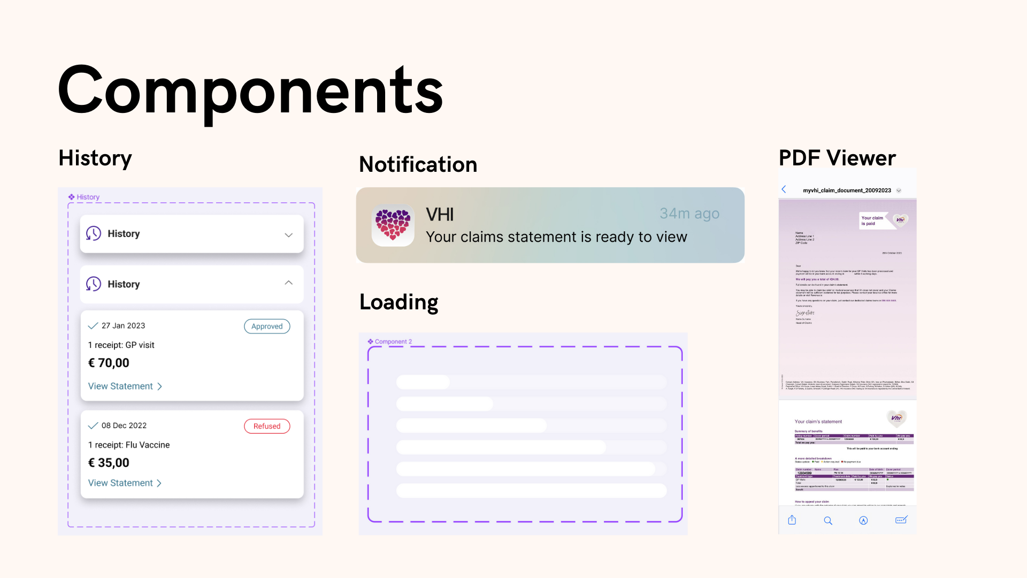
Task: Click View Statement for Flu Vaccine
Action: tap(125, 483)
